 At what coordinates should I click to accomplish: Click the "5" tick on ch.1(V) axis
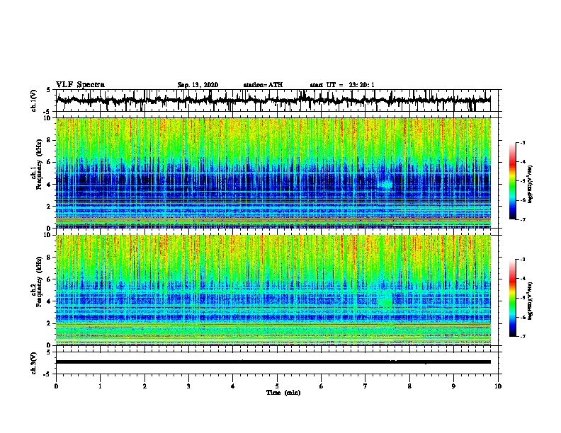(49, 90)
